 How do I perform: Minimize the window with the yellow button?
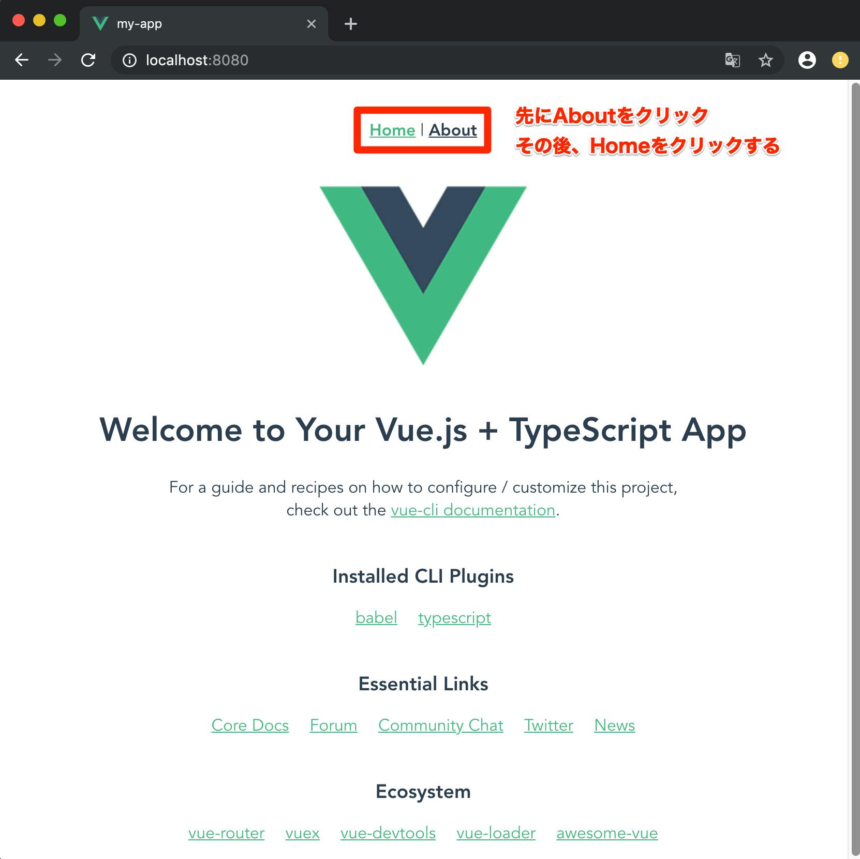click(x=39, y=20)
